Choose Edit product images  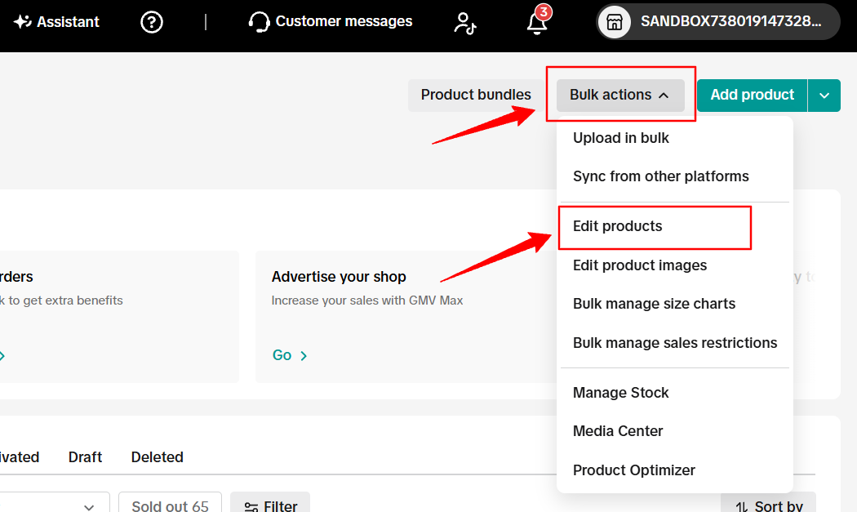click(639, 265)
